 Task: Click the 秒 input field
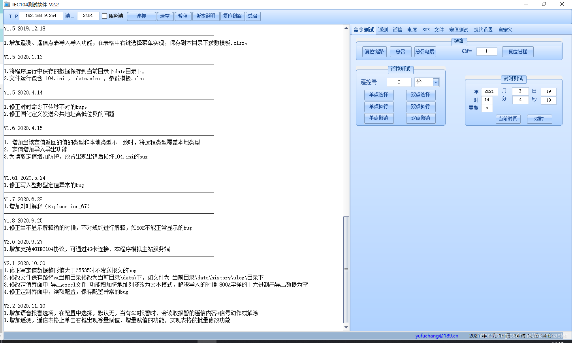(x=549, y=100)
